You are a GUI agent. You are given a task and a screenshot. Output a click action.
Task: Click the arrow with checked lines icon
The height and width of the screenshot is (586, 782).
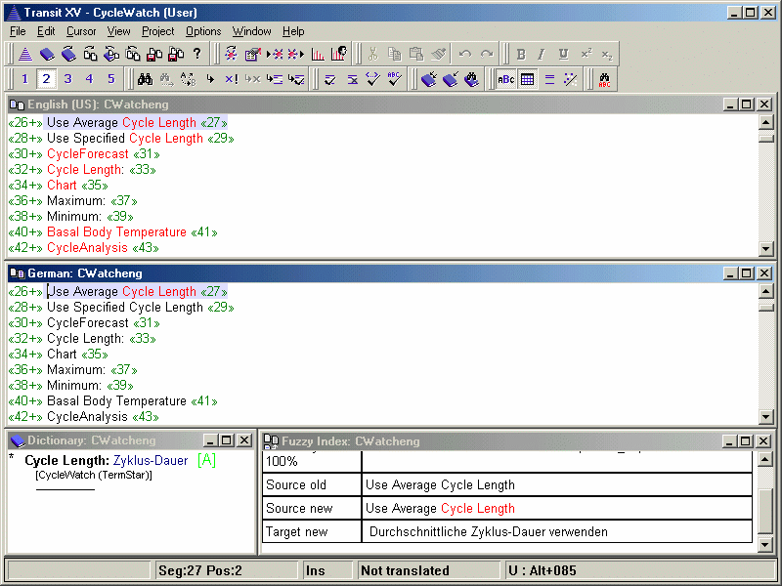point(296,79)
